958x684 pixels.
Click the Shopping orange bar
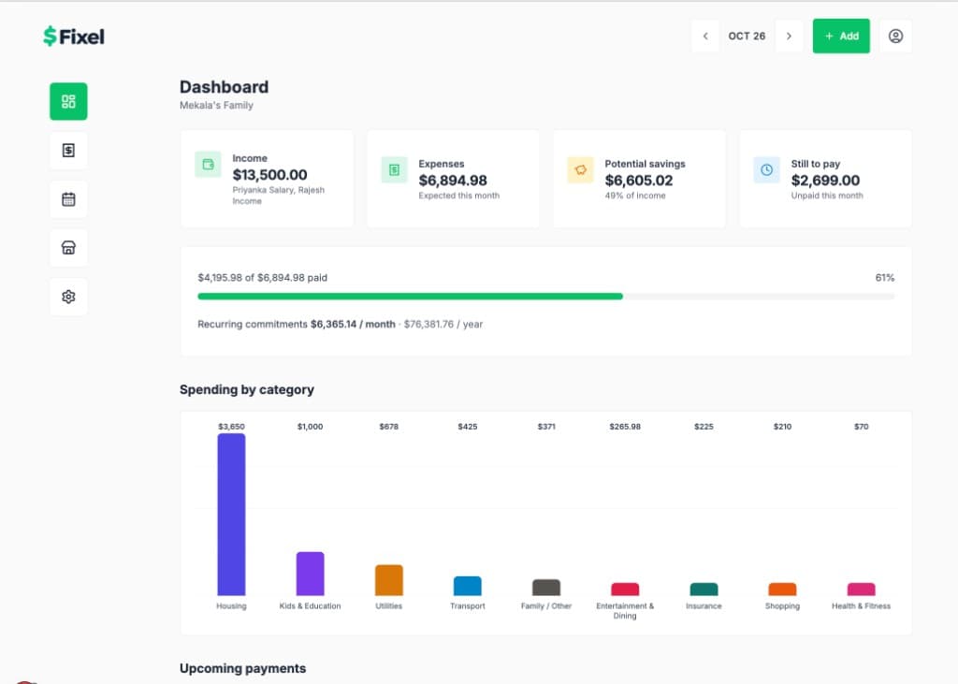click(782, 589)
